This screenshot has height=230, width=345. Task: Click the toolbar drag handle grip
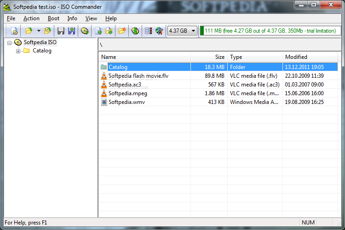point(6,31)
